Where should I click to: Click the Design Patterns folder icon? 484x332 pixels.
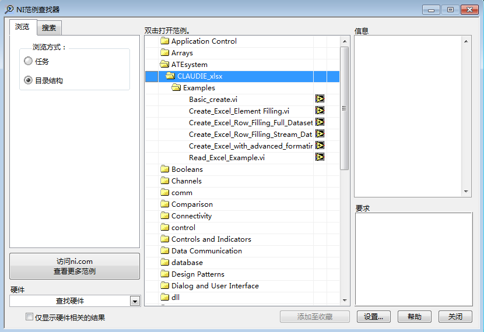165,274
